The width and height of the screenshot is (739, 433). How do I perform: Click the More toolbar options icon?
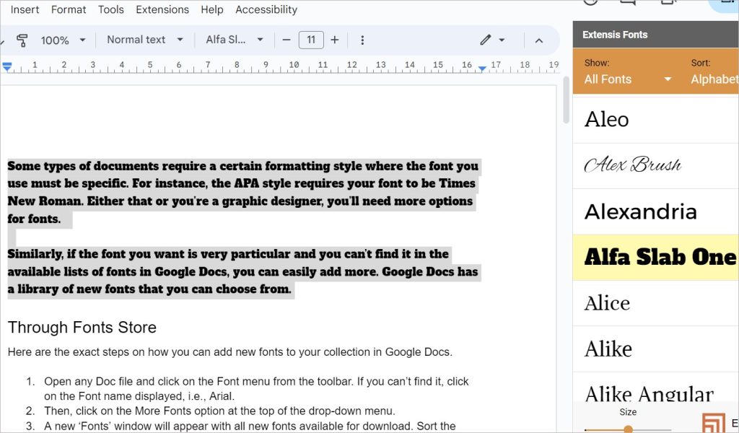coord(362,40)
